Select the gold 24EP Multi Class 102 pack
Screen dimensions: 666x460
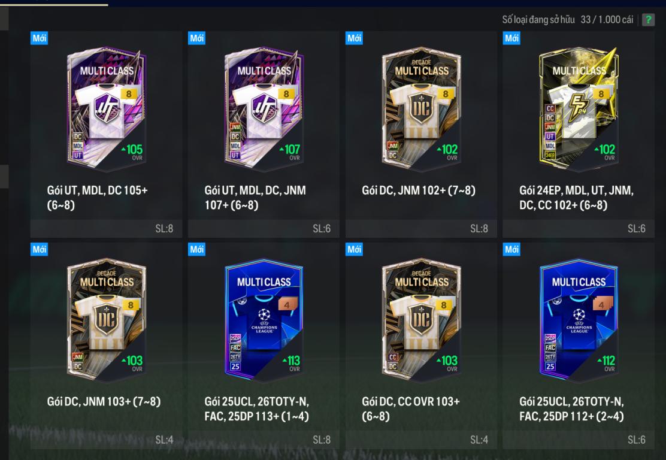click(579, 109)
